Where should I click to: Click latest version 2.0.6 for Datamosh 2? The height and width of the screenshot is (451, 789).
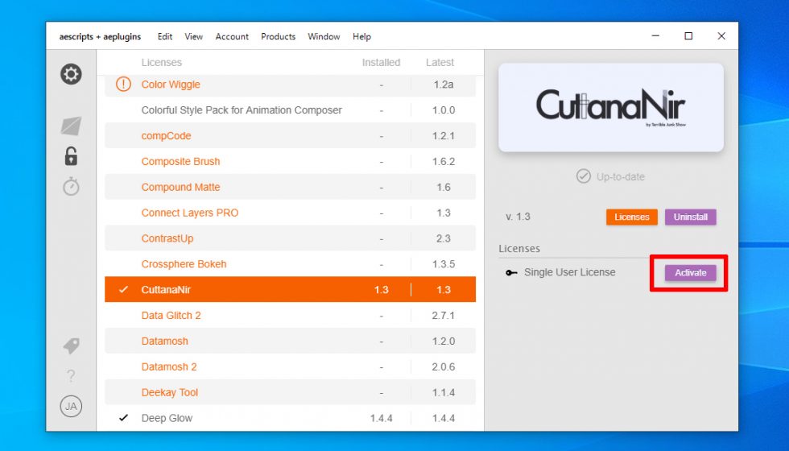tap(444, 366)
